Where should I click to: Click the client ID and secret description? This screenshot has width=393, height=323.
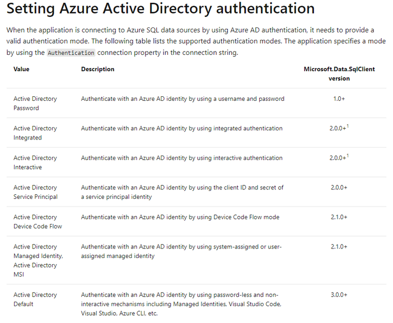tap(182, 192)
